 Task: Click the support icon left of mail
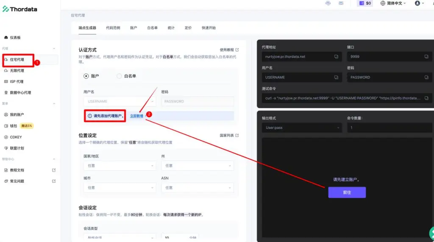click(x=328, y=3)
